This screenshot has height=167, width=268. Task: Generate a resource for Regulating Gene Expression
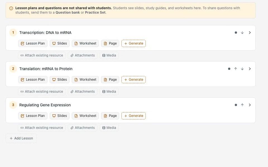(x=134, y=116)
